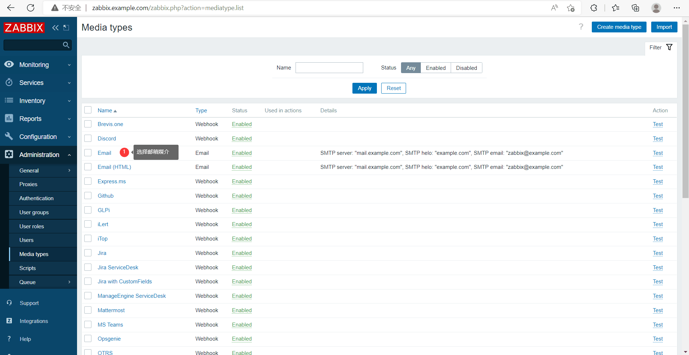The width and height of the screenshot is (689, 355).
Task: Collapse the sidebar with double chevron icon
Action: [x=55, y=28]
